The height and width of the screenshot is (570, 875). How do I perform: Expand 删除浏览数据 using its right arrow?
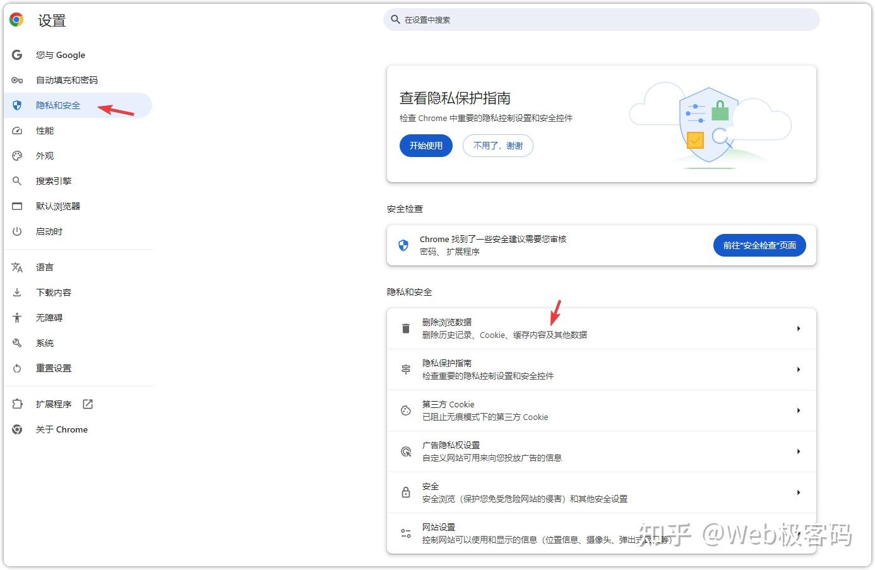click(799, 329)
